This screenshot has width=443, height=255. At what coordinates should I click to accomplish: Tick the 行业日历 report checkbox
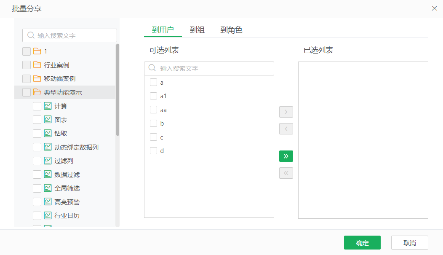(x=37, y=216)
